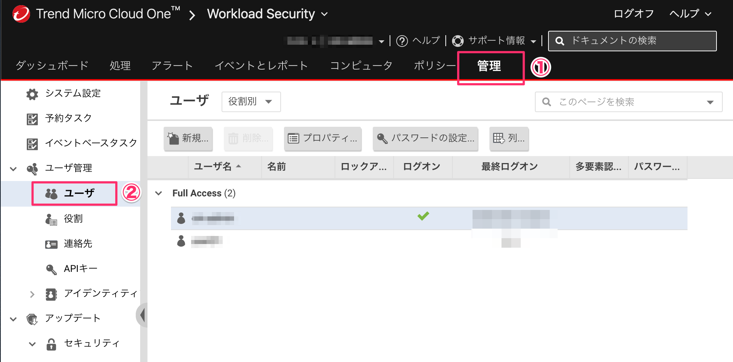Select the 役割 sidebar icon
Viewport: 733px width, 362px height.
(x=51, y=219)
